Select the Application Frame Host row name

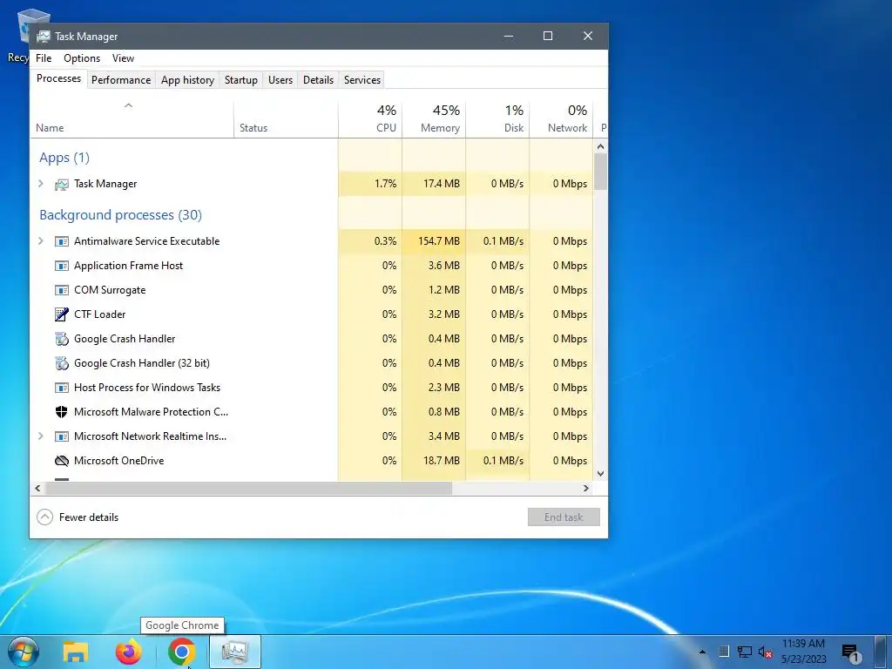pos(129,266)
